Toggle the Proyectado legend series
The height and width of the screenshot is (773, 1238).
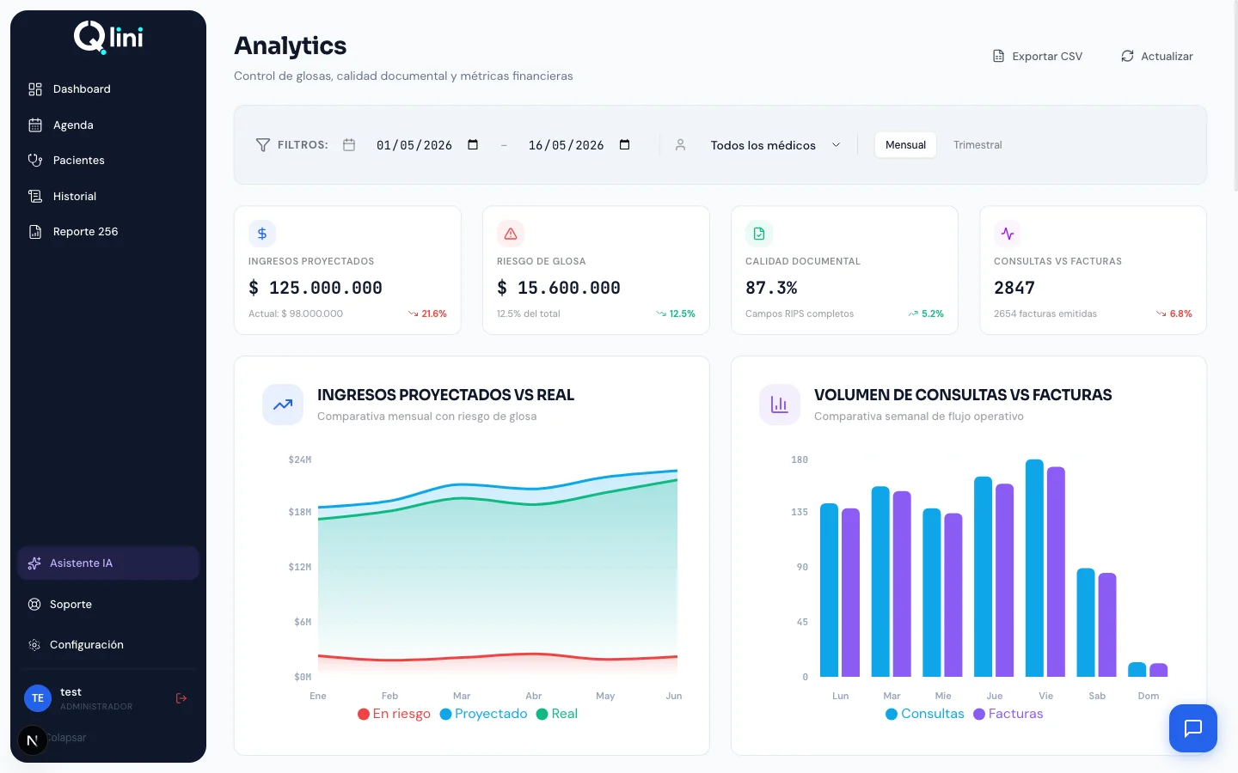[483, 714]
